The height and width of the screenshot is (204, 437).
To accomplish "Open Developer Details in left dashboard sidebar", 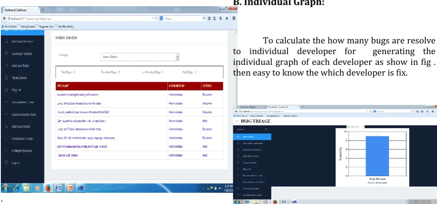I will pos(22,54).
